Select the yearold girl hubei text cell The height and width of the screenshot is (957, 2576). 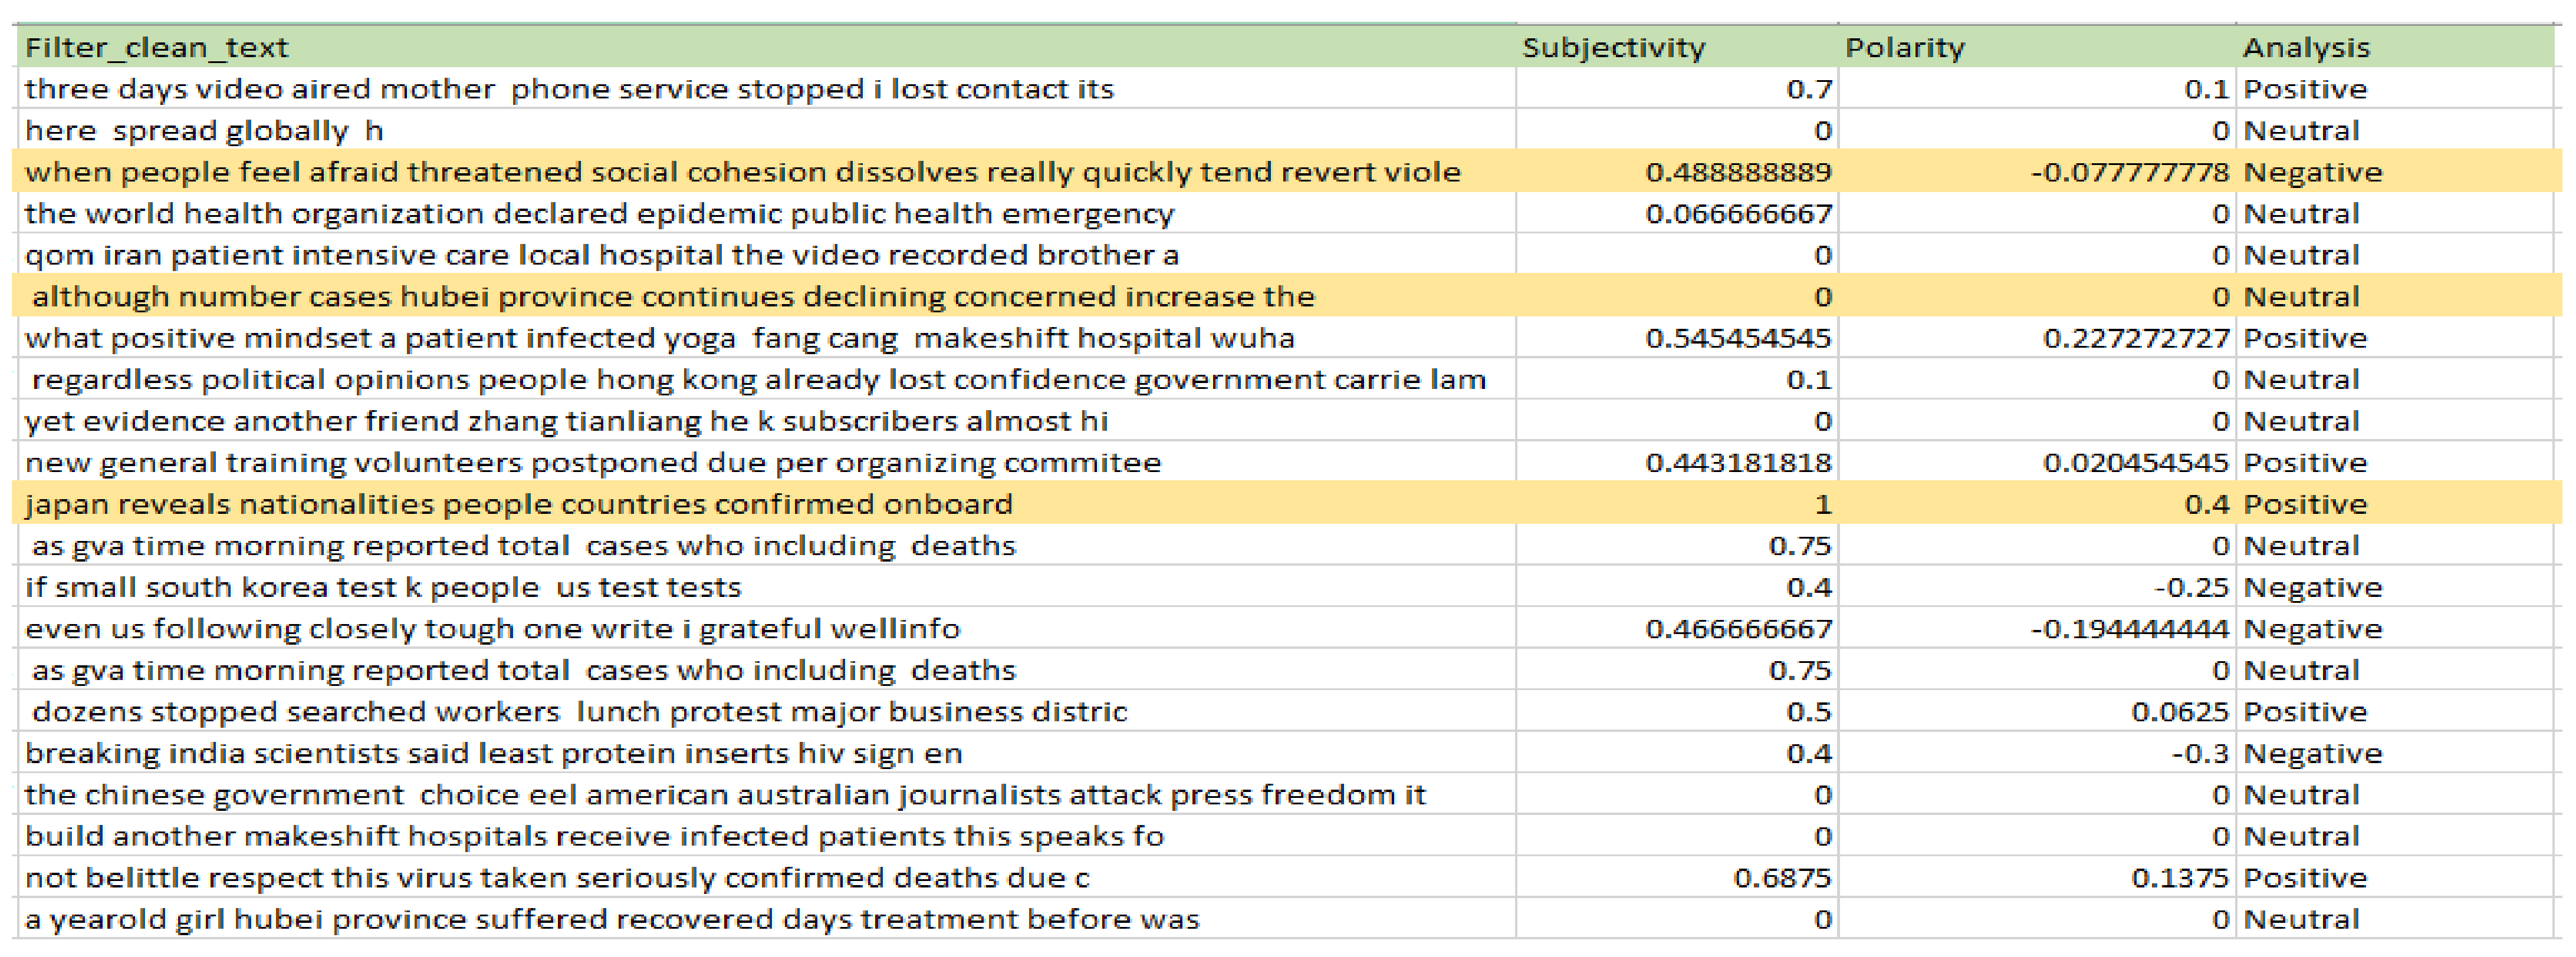(x=611, y=919)
